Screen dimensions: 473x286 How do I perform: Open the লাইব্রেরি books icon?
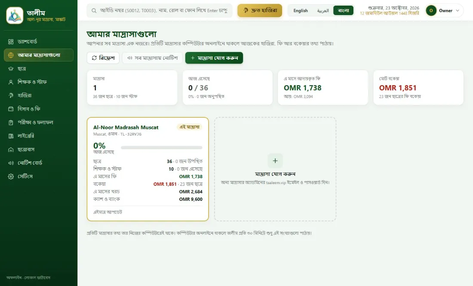click(x=11, y=136)
